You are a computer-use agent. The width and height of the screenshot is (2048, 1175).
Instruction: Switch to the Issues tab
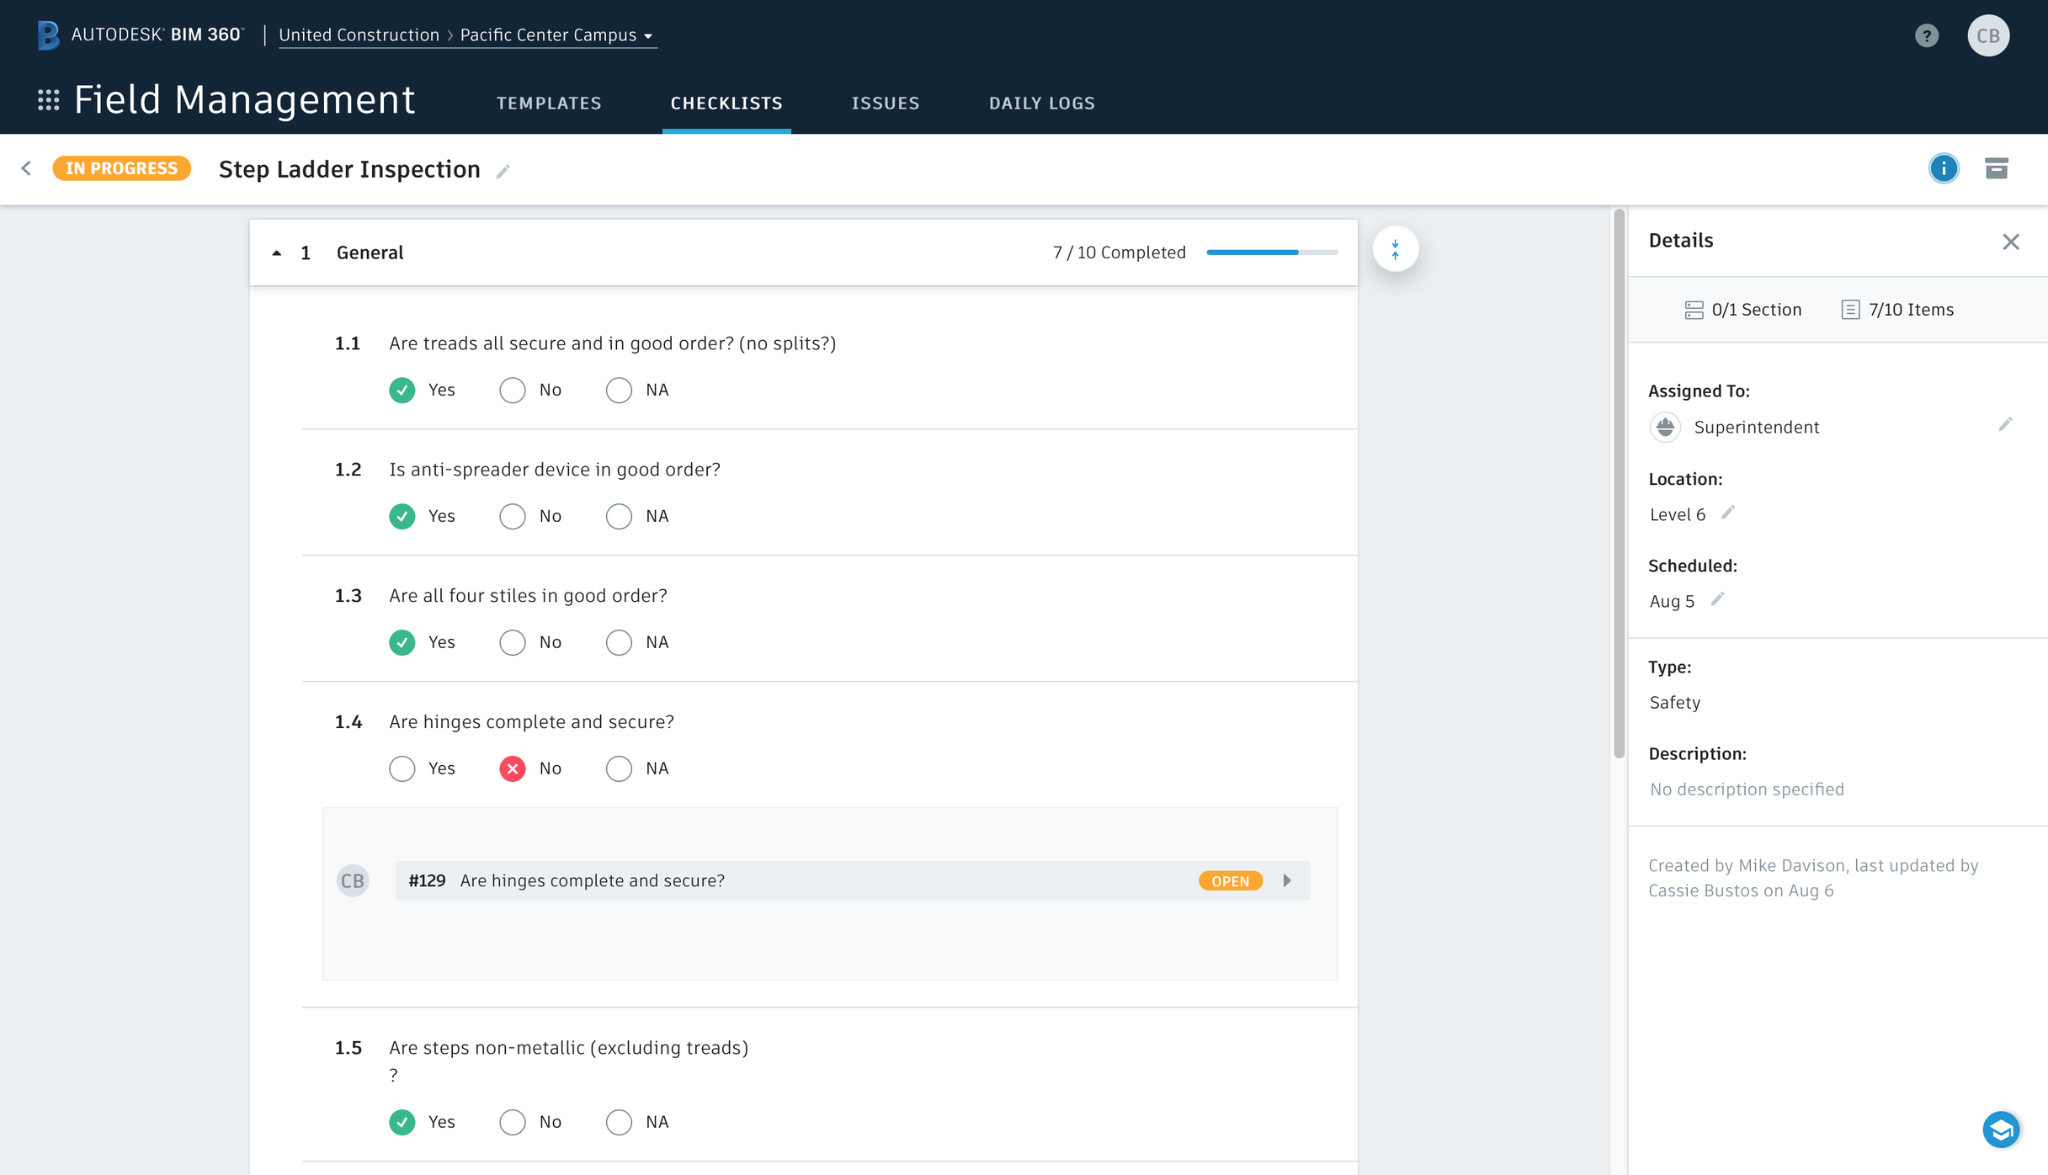pos(886,103)
